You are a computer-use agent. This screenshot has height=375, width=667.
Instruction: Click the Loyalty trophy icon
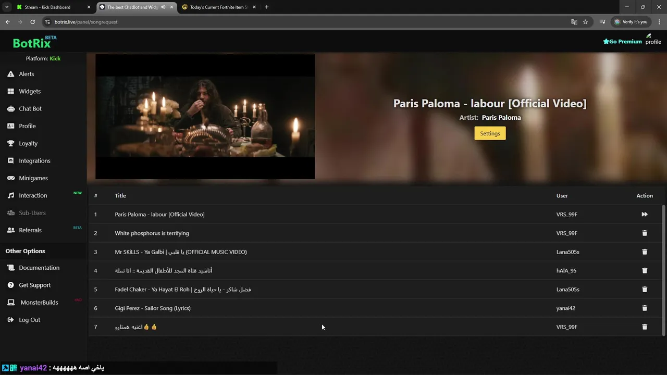click(10, 143)
